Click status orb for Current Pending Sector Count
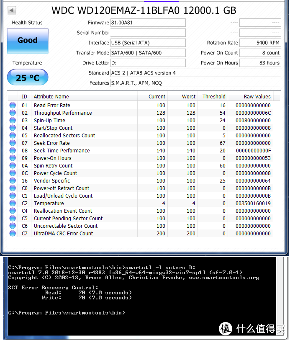This screenshot has width=290, height=340. coord(13,218)
